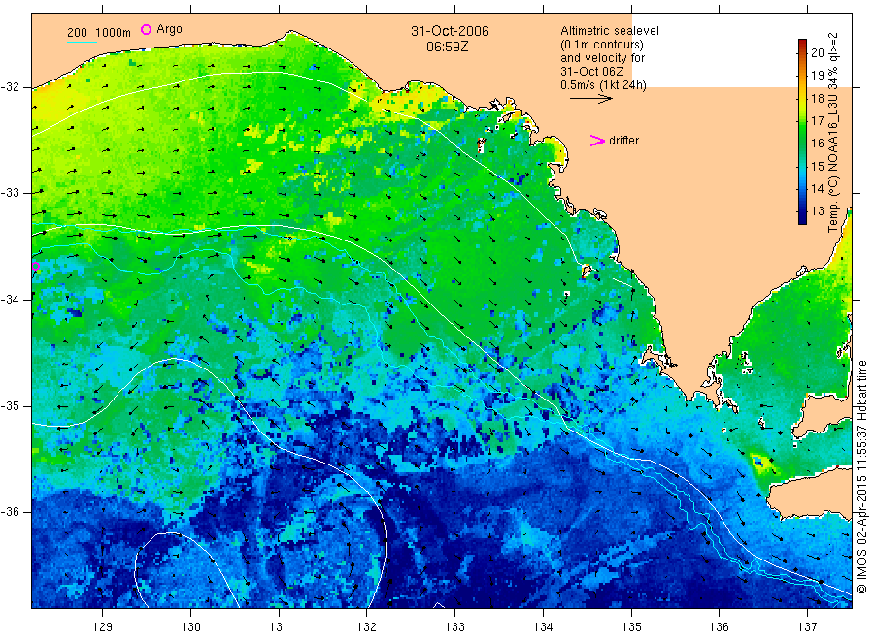Image resolution: width=874 pixels, height=640 pixels.
Task: Click the longitude label 137
Action: pos(807,626)
